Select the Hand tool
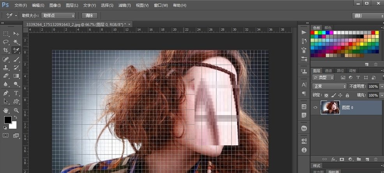The image size is (384, 173). (5, 110)
